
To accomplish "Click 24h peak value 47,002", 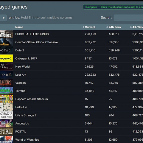I will coord(113,67).
